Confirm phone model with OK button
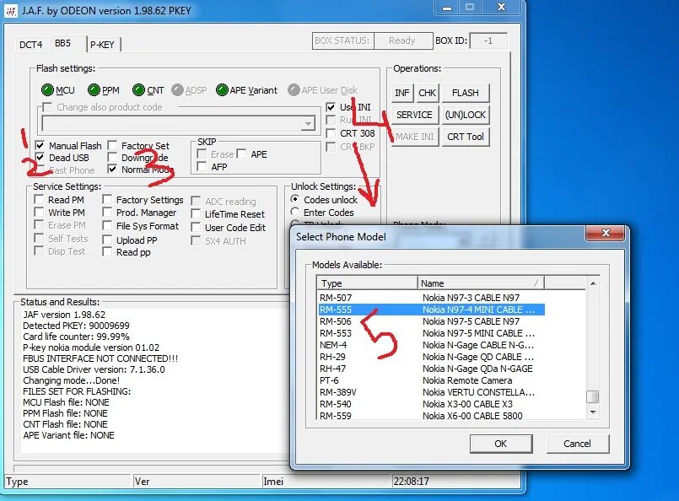679x501 pixels. point(501,444)
